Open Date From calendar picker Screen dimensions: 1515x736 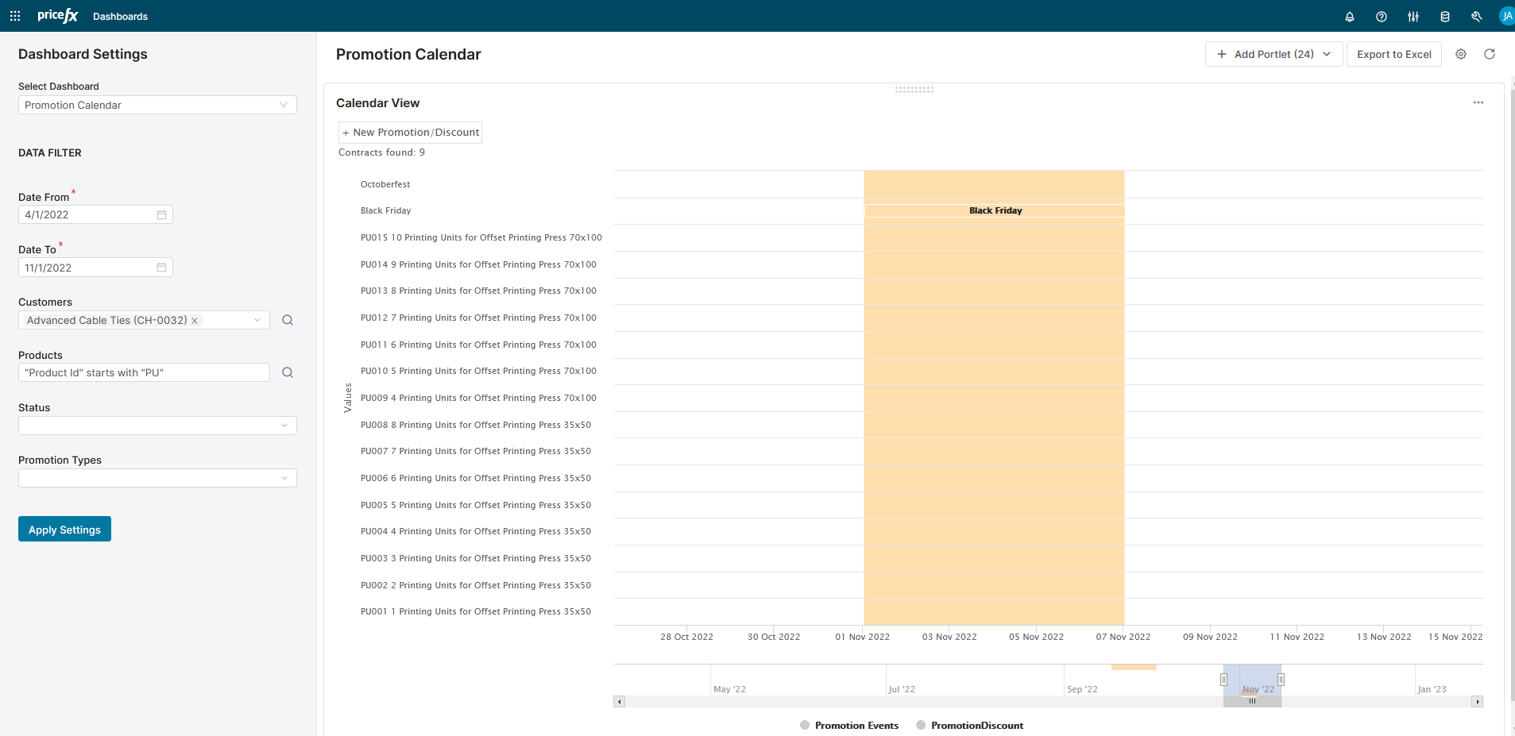(161, 214)
